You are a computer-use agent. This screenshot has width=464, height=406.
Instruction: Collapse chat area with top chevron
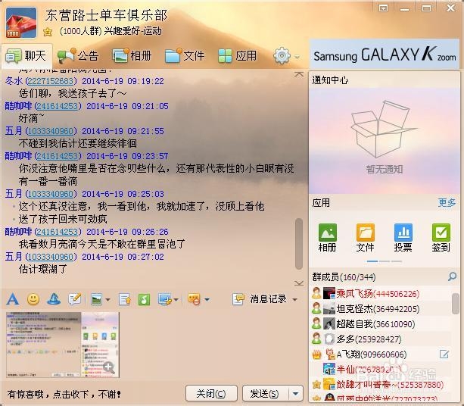coord(299,74)
